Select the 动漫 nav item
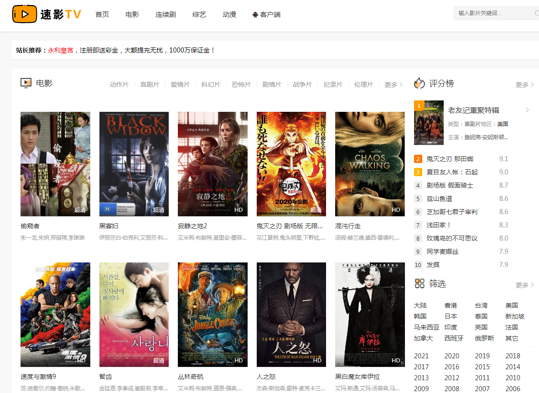This screenshot has height=393, width=539. coord(229,15)
